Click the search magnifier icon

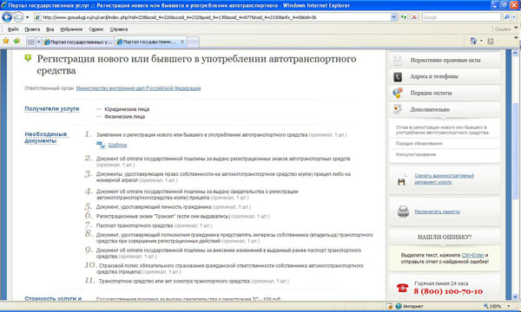(506, 17)
